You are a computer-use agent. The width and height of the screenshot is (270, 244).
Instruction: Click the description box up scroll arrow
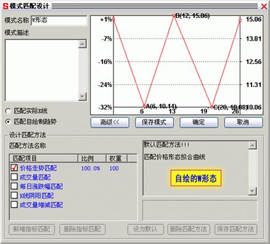point(253,145)
